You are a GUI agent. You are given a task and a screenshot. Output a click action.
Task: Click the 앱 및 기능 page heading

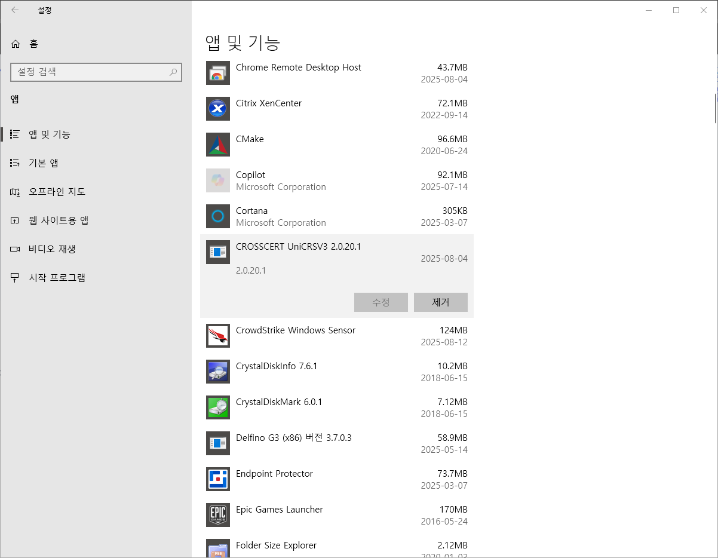tap(243, 42)
